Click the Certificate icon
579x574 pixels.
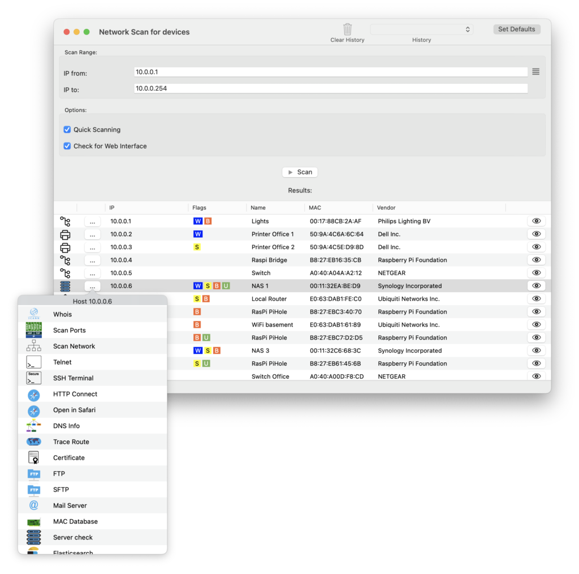(33, 457)
